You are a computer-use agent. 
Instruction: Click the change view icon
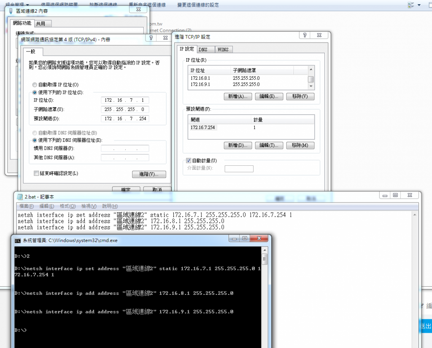(411, 5)
